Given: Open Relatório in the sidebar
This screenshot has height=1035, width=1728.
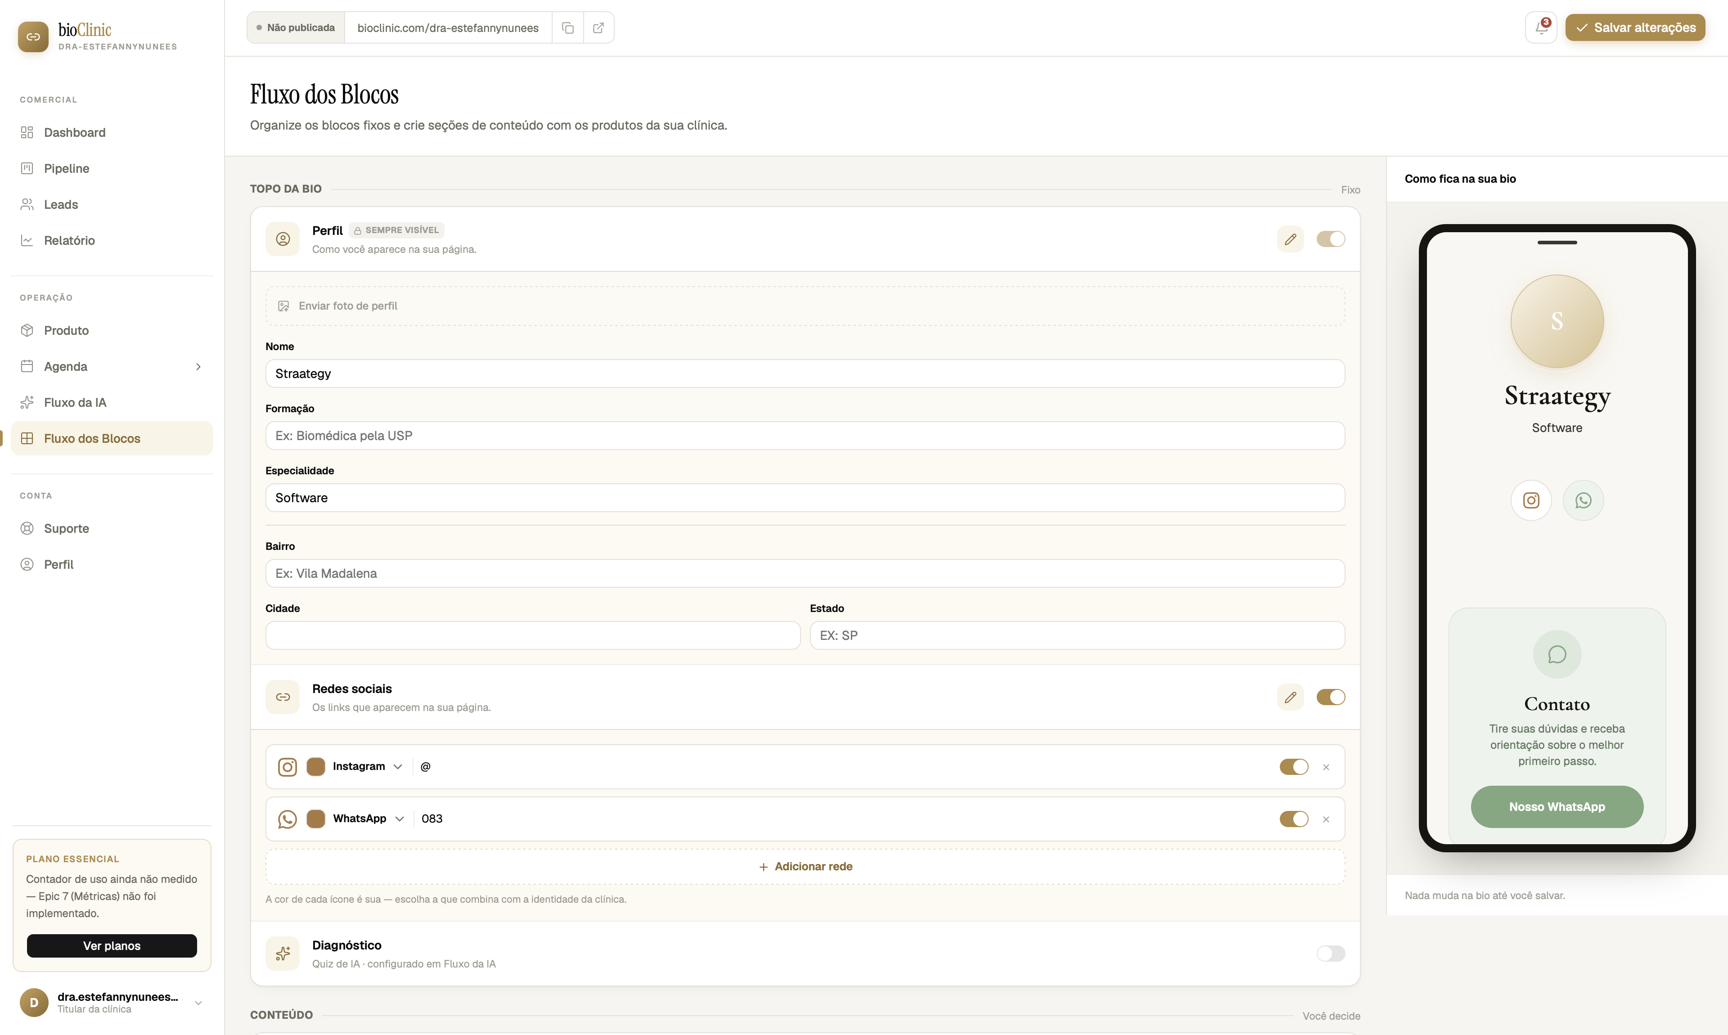Looking at the screenshot, I should (112, 241).
